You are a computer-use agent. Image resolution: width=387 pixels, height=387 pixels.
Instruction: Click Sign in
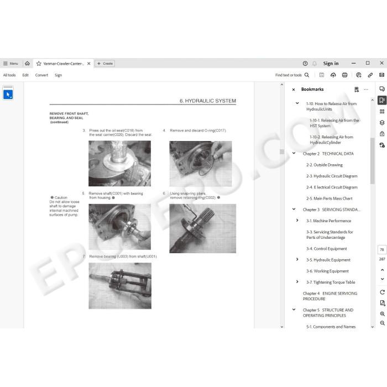coord(331,64)
